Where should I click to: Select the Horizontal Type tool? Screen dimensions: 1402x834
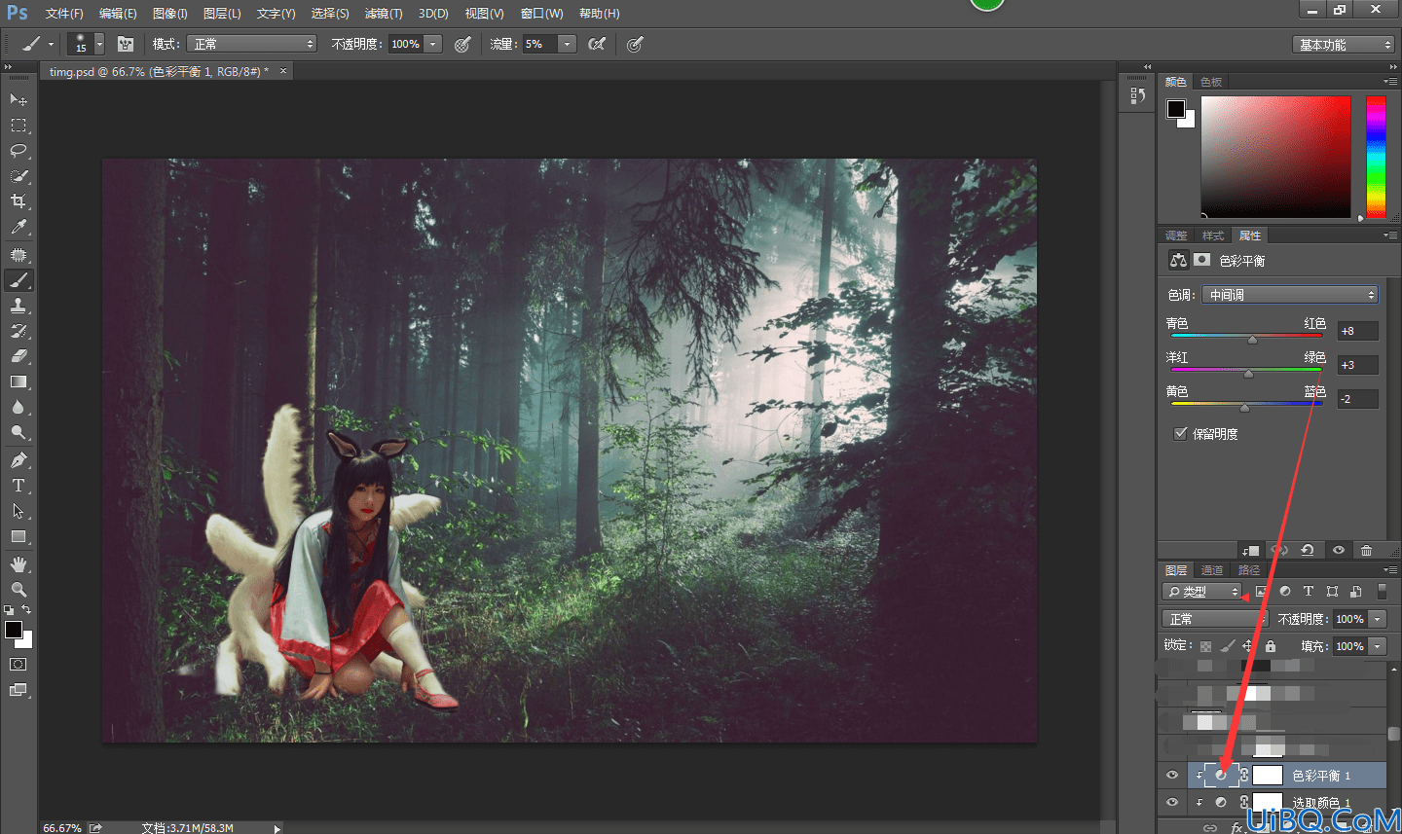(18, 485)
